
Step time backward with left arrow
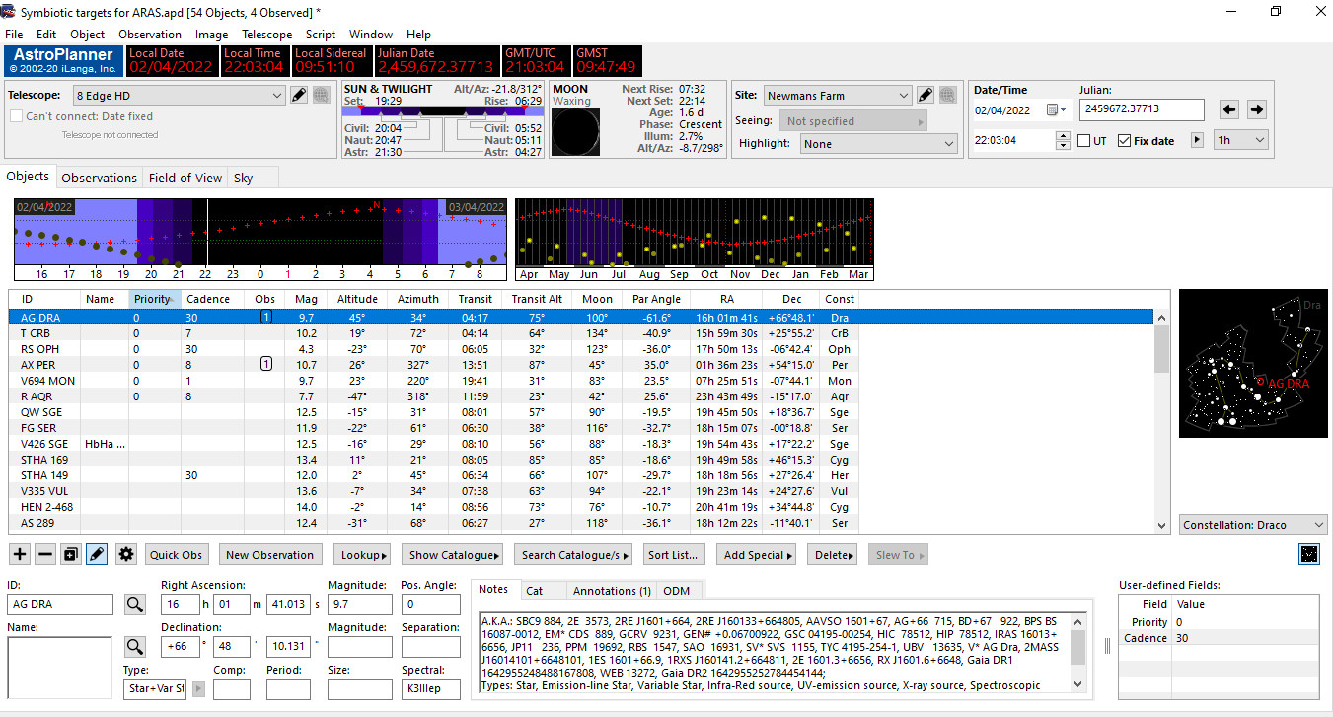coord(1229,109)
